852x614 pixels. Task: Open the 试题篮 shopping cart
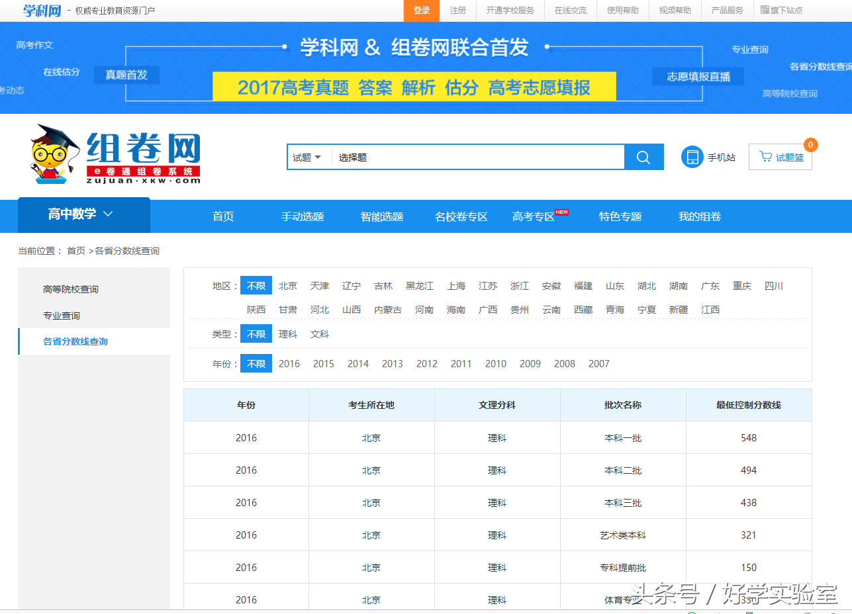pyautogui.click(x=780, y=157)
